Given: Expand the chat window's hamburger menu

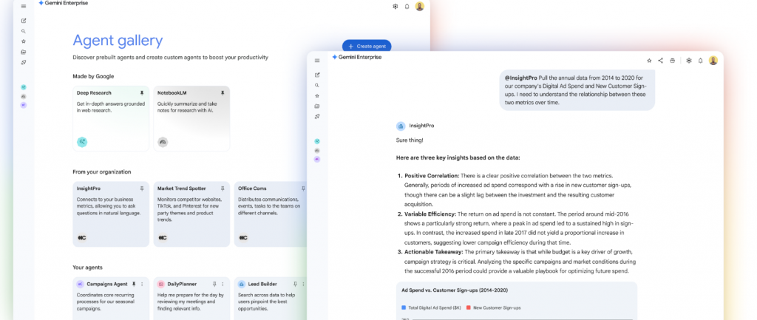Looking at the screenshot, I should tap(317, 61).
